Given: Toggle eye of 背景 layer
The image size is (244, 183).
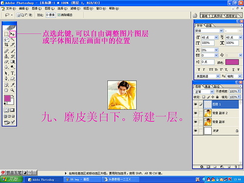Looking at the screenshot, I should [196, 131].
